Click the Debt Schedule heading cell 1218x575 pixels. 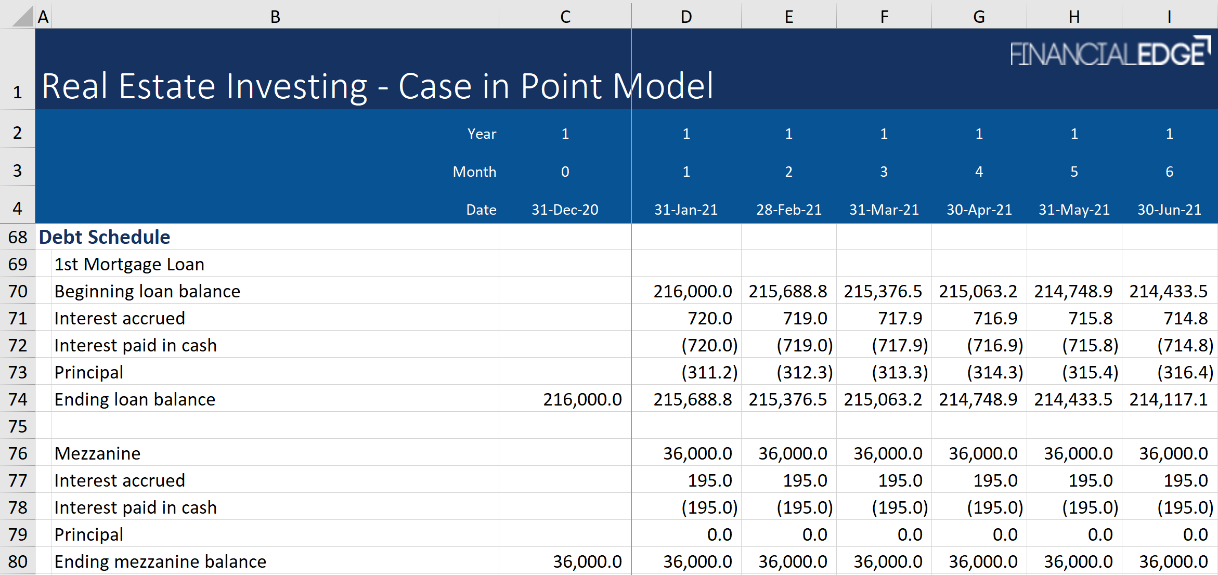tap(104, 237)
